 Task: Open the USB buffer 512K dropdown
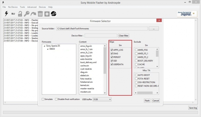click(x=102, y=99)
